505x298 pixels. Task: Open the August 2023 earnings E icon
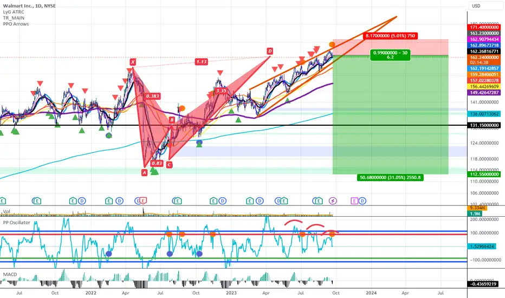[x=319, y=201]
